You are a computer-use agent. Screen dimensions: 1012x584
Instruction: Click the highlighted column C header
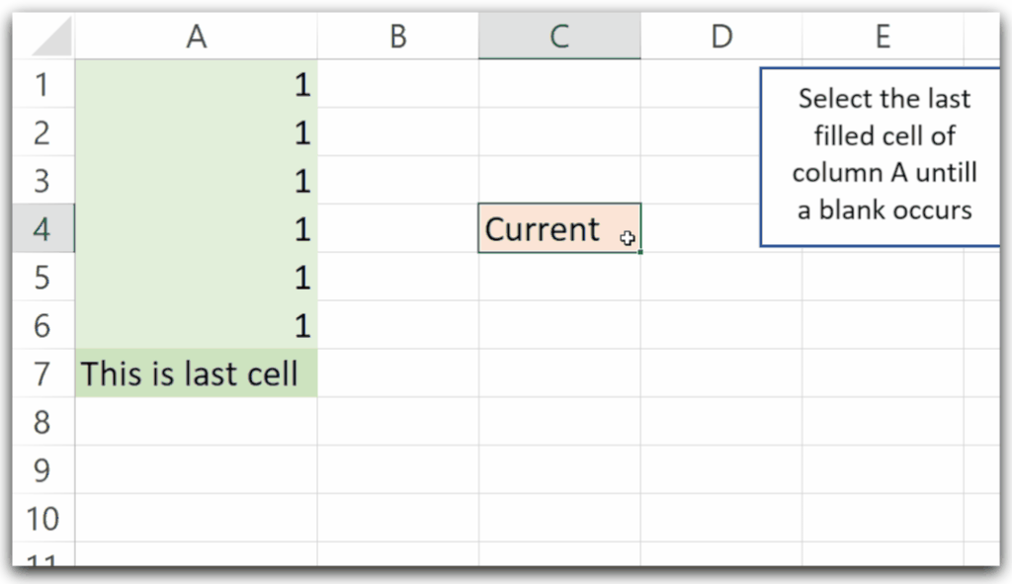pos(559,37)
